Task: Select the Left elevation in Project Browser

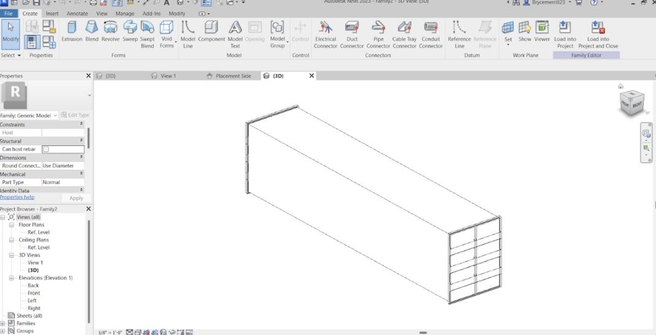Action: coord(32,301)
